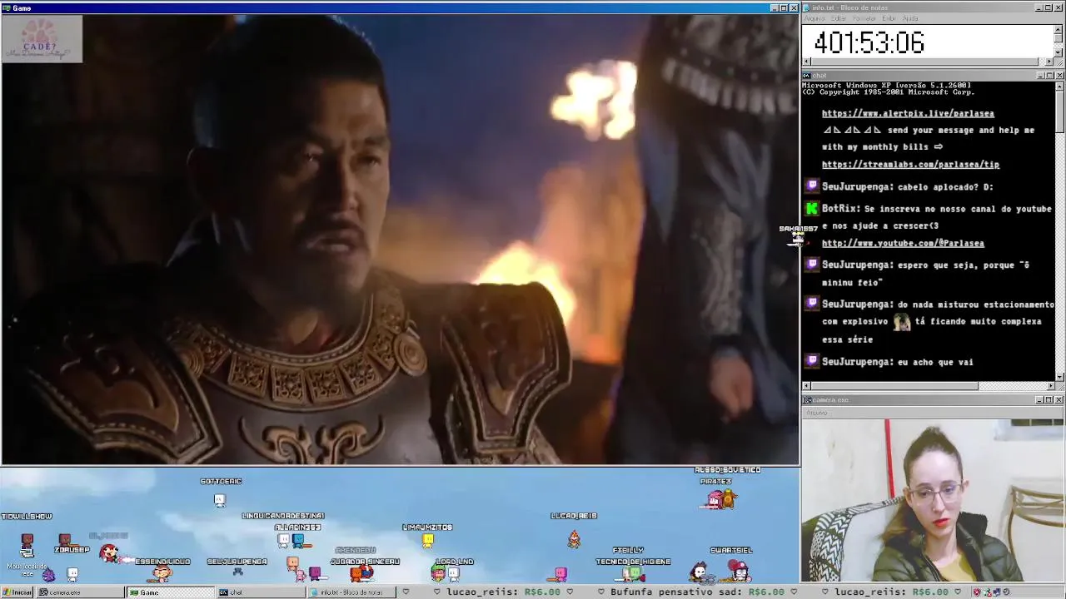
Task: Click the ALLADIN363 avatar character
Action: point(298,542)
